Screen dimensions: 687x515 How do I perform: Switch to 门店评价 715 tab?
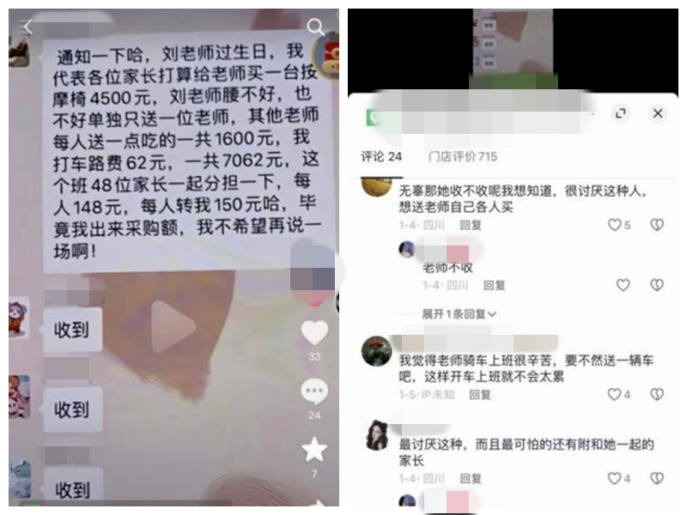coord(463,156)
